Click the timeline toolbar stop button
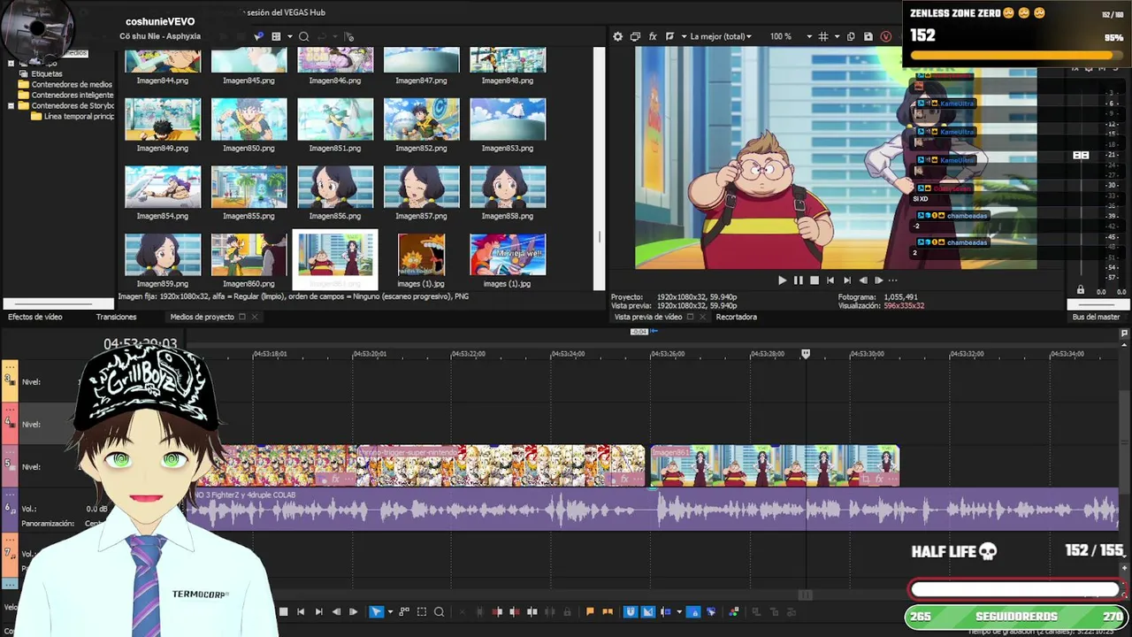1132x637 pixels. [x=283, y=611]
